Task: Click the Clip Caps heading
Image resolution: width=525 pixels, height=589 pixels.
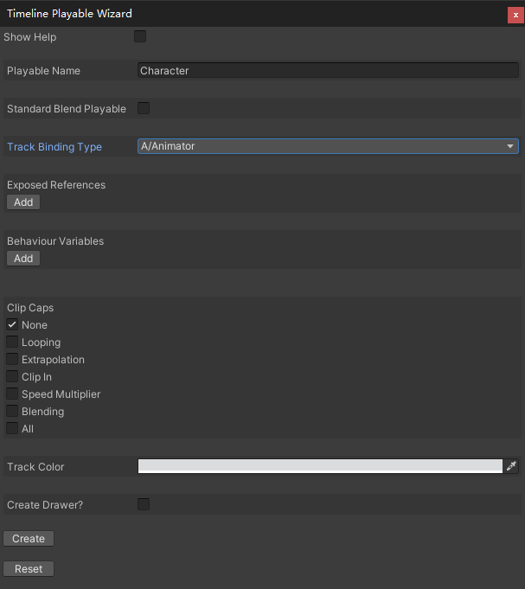Action: pos(30,308)
